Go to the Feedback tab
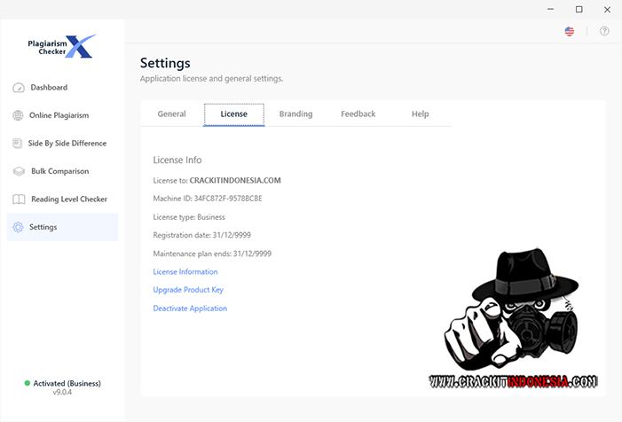 (358, 114)
